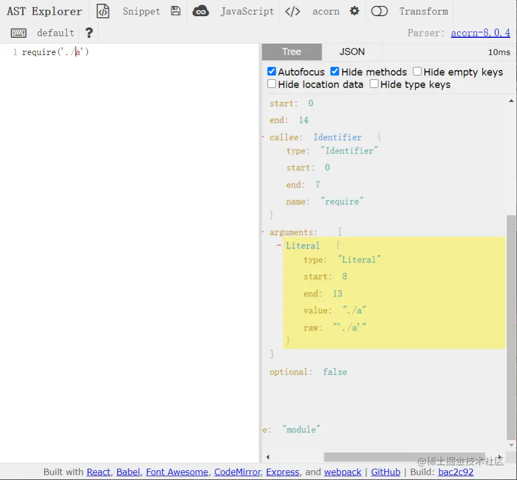The image size is (517, 480).
Task: Click the start 8 entry of Literal
Action: [x=325, y=276]
